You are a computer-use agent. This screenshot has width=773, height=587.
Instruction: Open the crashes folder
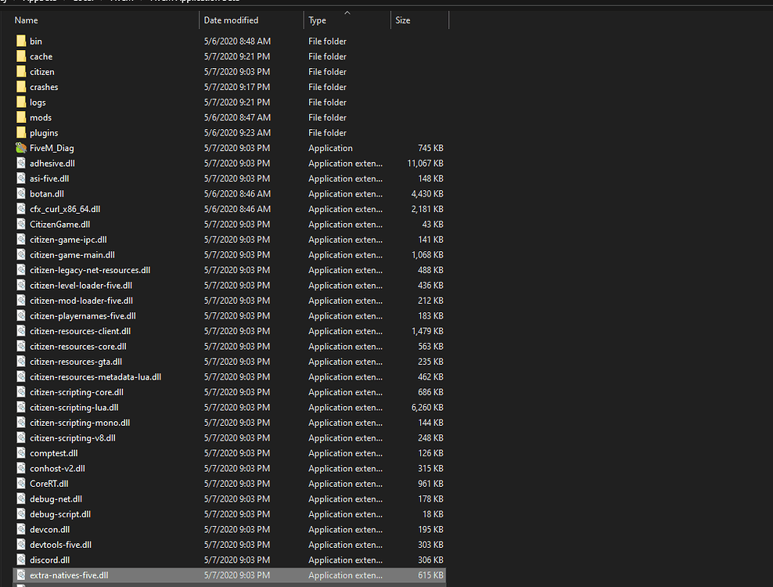[44, 87]
